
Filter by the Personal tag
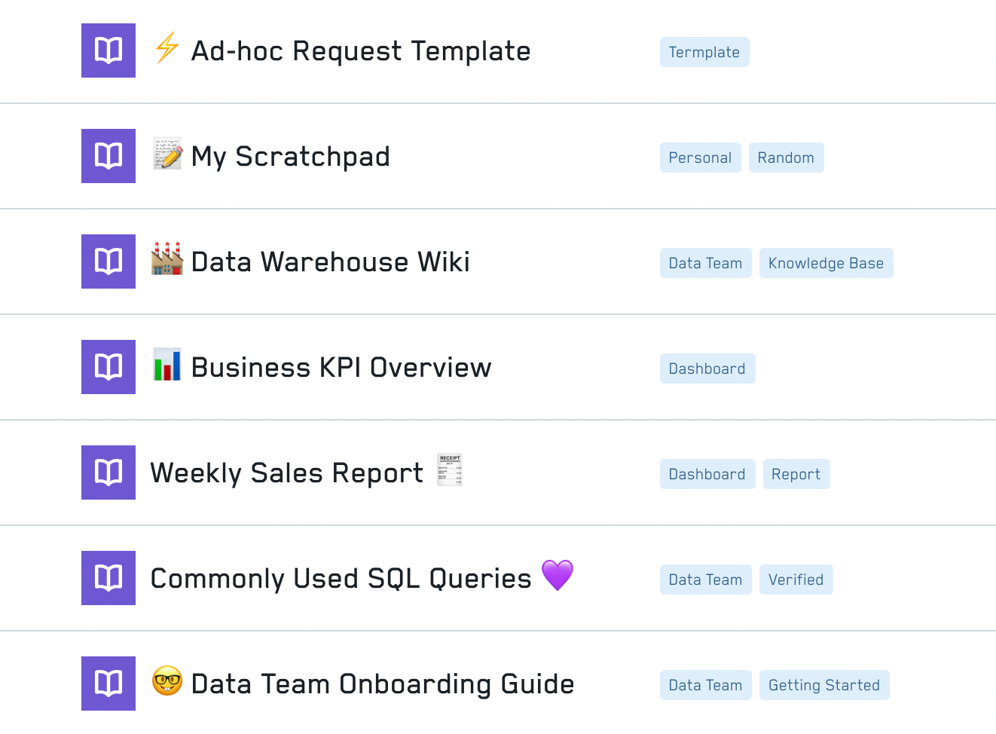point(700,158)
